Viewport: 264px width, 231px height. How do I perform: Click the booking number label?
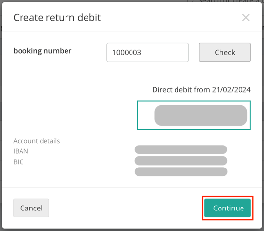tap(43, 51)
